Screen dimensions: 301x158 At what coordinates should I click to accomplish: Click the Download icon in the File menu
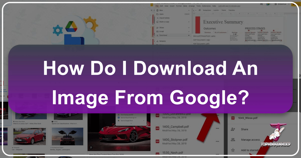pyautogui.click(x=157, y=35)
